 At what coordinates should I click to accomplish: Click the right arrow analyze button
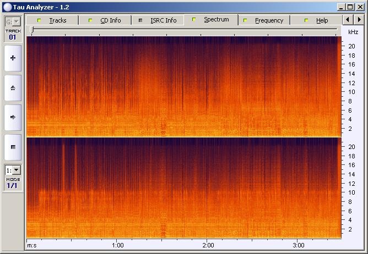pos(13,117)
